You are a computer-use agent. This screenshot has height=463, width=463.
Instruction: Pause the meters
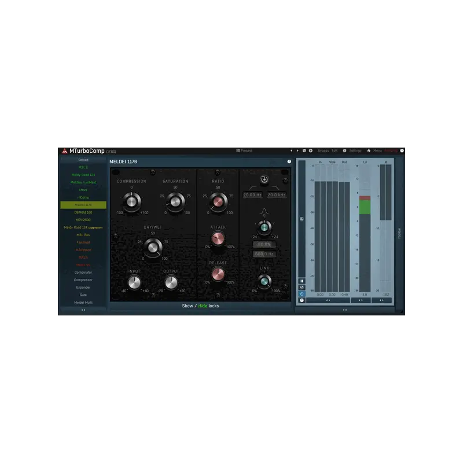click(x=302, y=281)
